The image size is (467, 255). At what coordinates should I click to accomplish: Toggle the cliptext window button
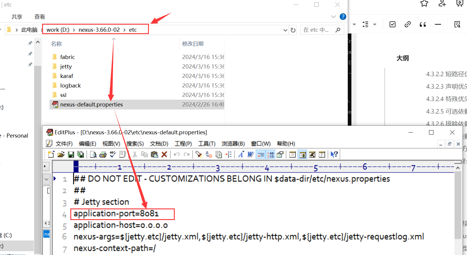[293, 154]
